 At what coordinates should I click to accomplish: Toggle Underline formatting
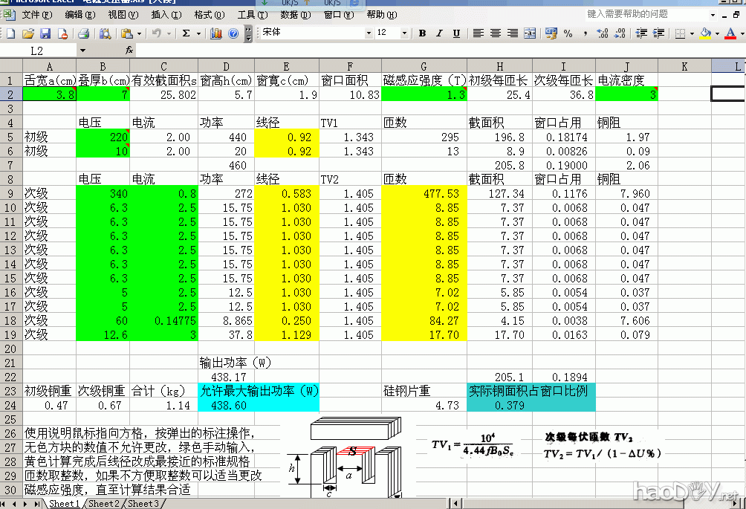click(456, 33)
